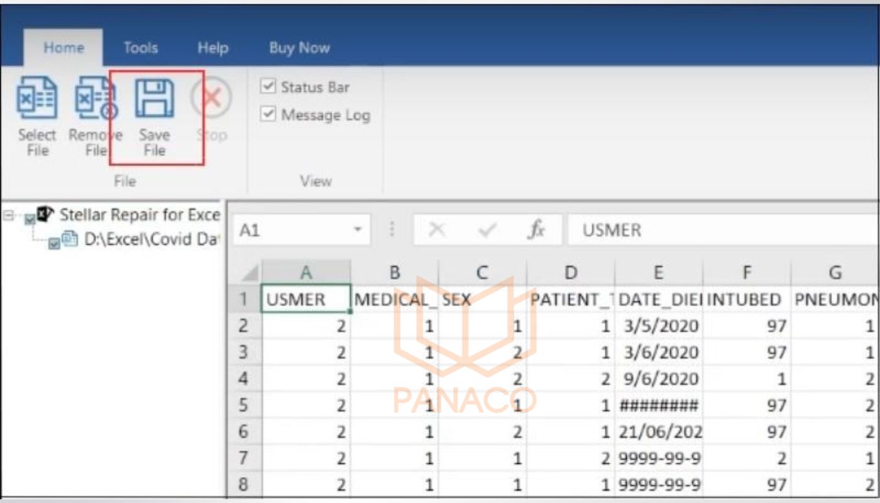Click the Stellar Repair for Excel tree icon
Image resolution: width=880 pixels, height=503 pixels.
[x=45, y=214]
